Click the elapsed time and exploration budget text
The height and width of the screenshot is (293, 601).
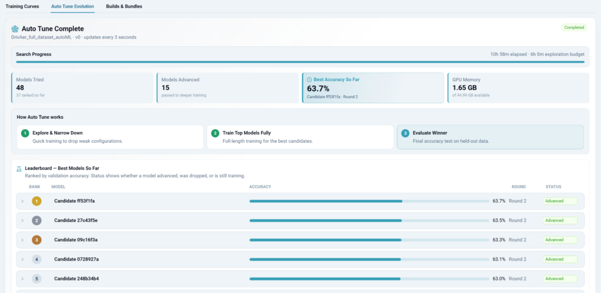click(538, 55)
